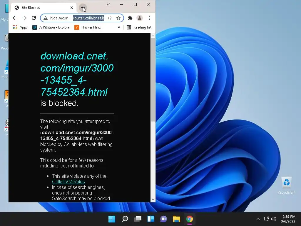This screenshot has height=226, width=301.
Task: Open taskbar Search magnifier
Action: coord(125,219)
